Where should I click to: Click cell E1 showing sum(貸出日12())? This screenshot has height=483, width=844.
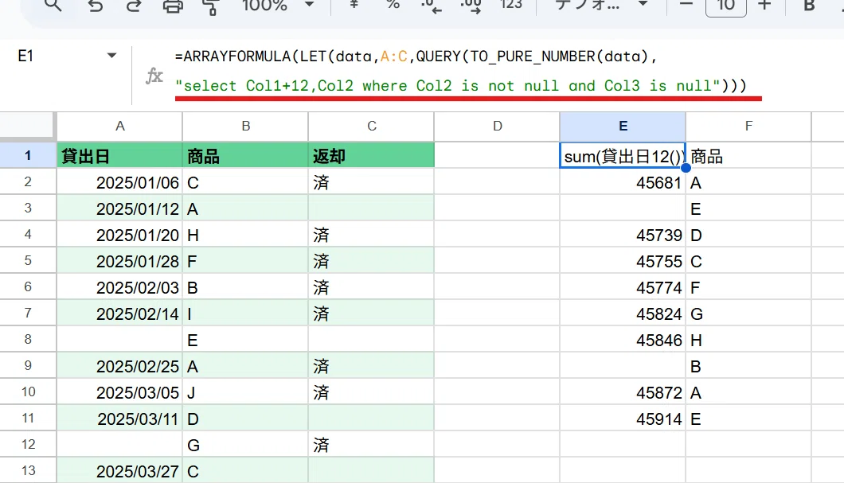[x=623, y=156]
